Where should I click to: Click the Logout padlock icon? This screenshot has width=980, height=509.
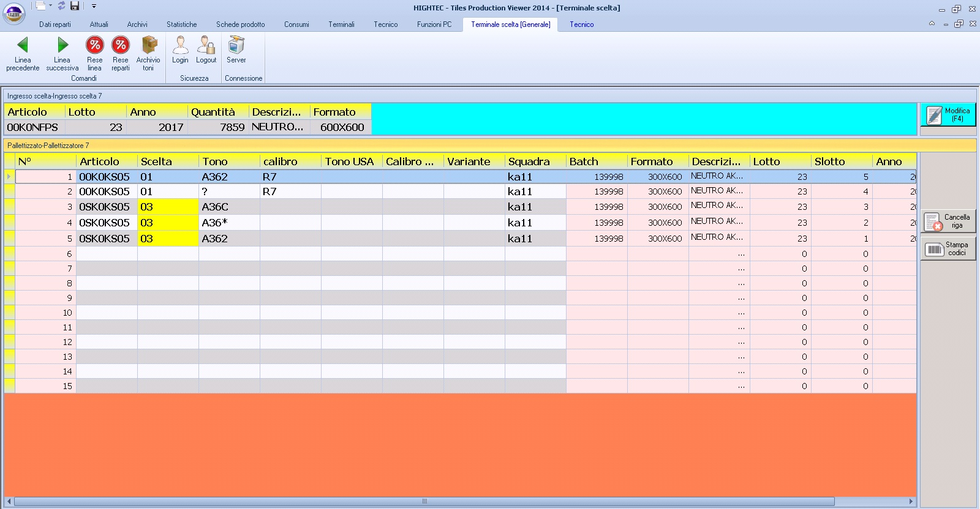[206, 50]
